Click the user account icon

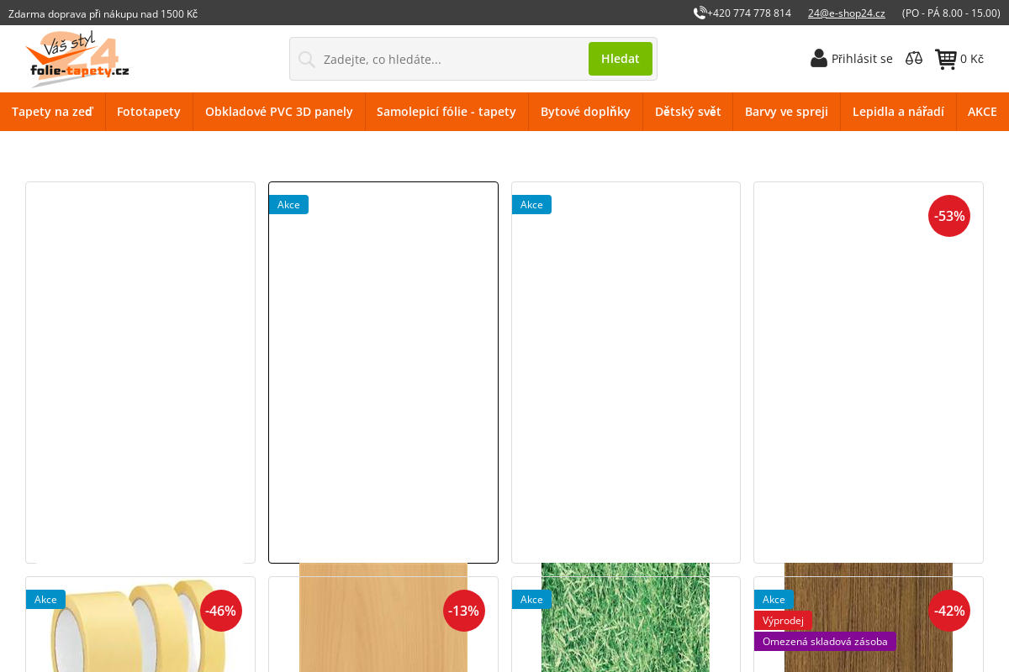(x=819, y=59)
